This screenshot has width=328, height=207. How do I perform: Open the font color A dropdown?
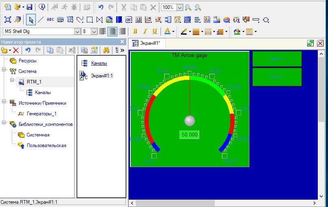[174, 31]
